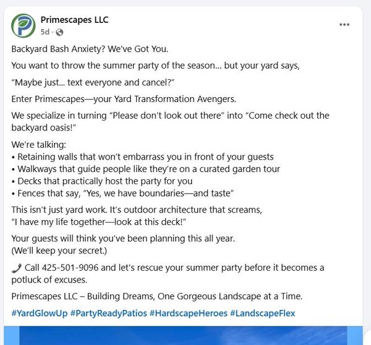Click the 'Walkways that guide people' bullet line
Screen dimensions: 371x345
[x=146, y=169]
